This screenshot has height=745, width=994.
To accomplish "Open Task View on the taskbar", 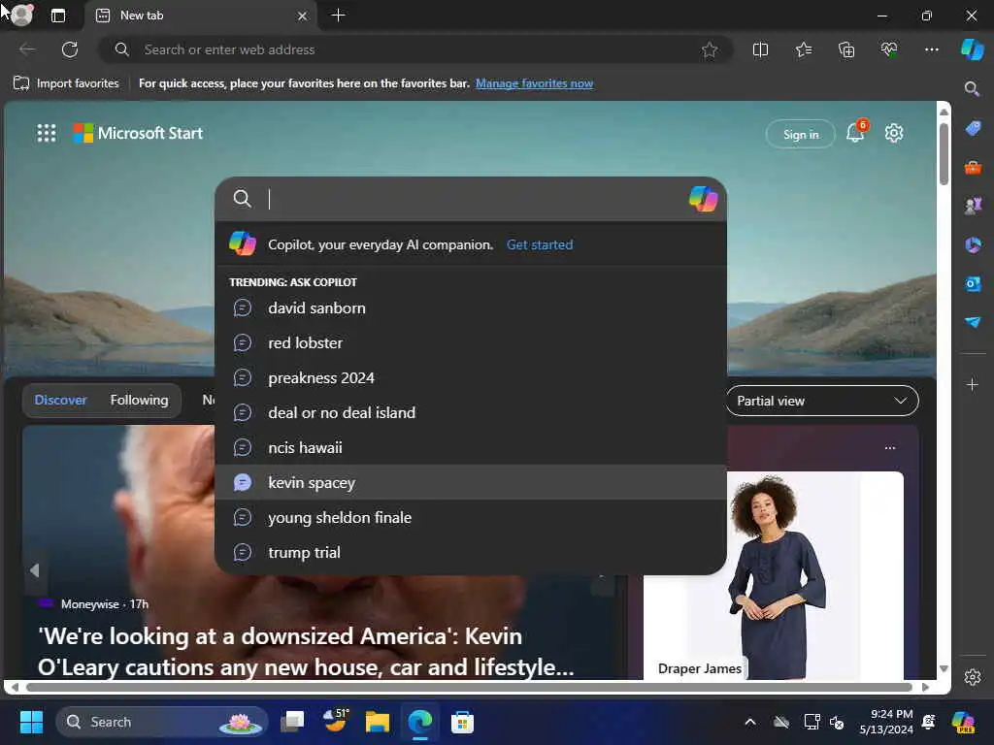I will [292, 722].
